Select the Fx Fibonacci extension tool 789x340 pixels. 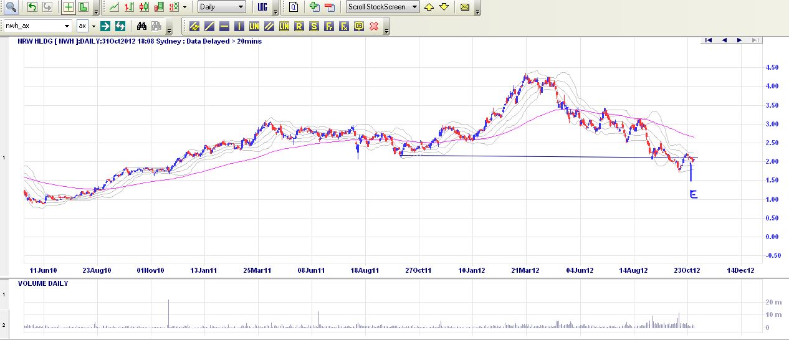(x=343, y=26)
